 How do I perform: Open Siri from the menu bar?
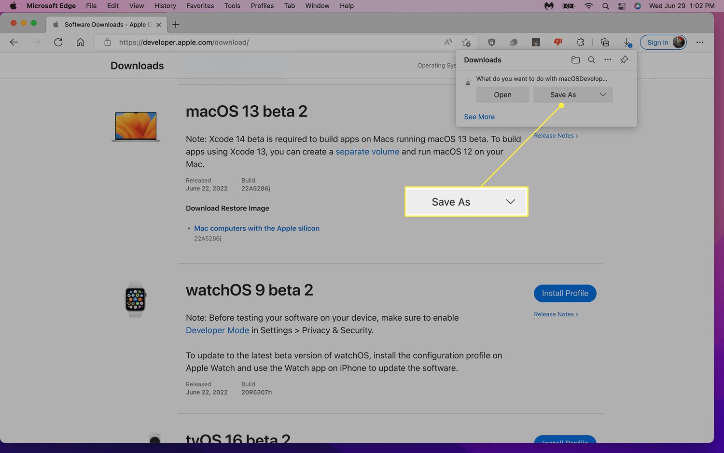point(638,6)
